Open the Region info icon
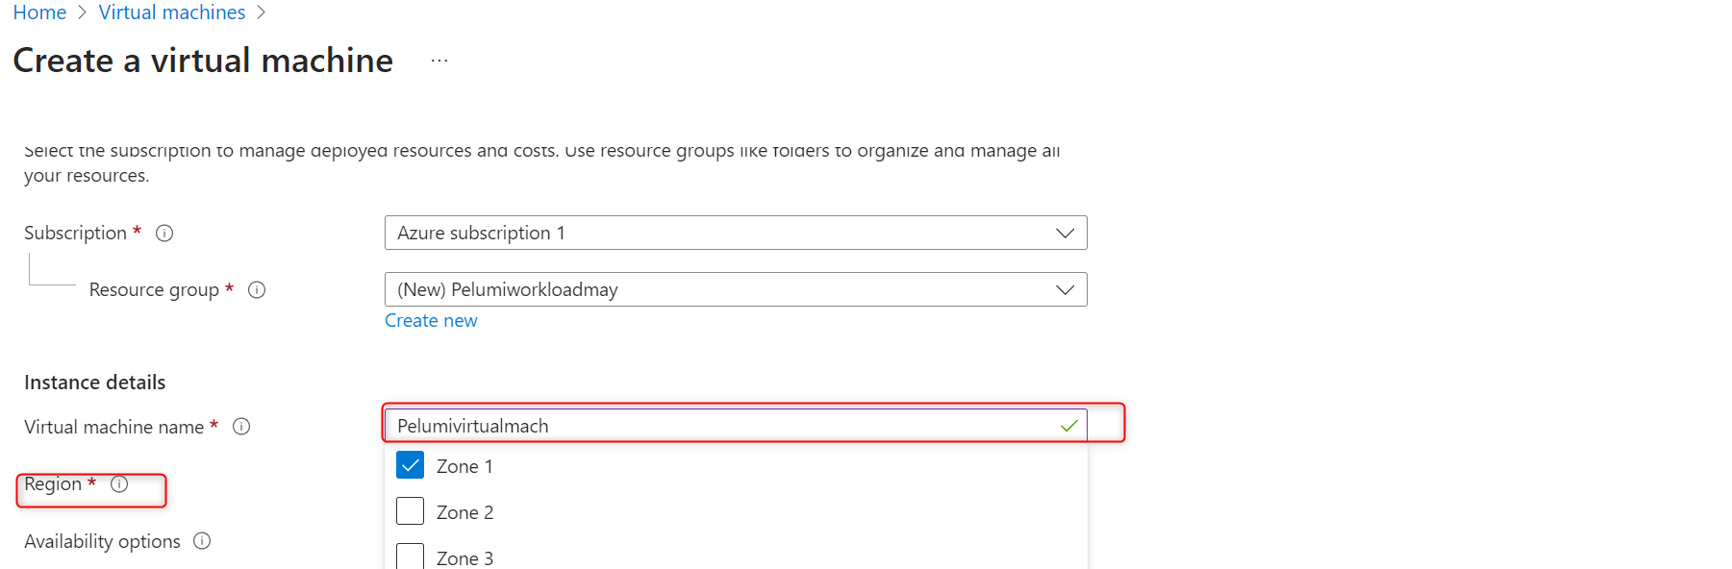The image size is (1732, 569). tap(119, 484)
